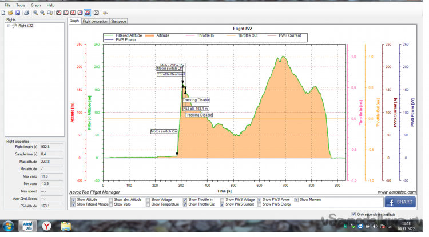This screenshot has height=237, width=429.
Task: Click the X-box toolbar icon
Action: tap(96, 12)
